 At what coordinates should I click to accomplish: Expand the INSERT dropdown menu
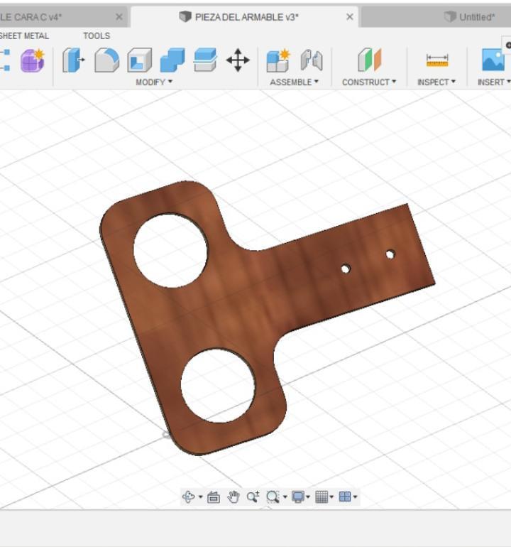tap(493, 82)
